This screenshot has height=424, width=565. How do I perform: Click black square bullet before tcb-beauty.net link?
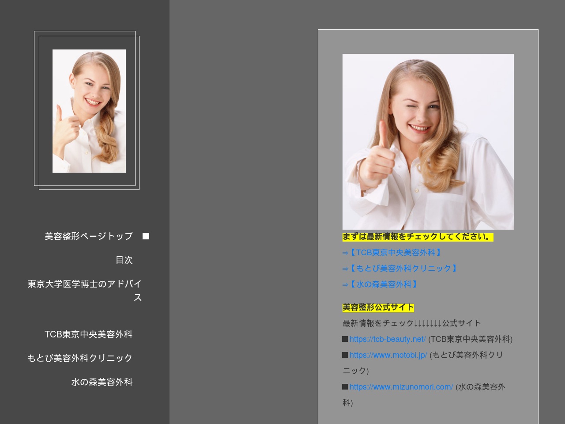(x=345, y=339)
